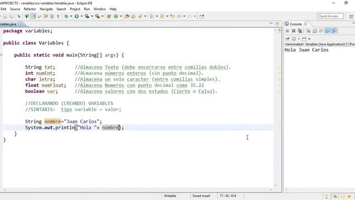Viewport: 355px width, 200px height.
Task: Open the Debug dropdown arrow
Action: [x=71, y=16]
